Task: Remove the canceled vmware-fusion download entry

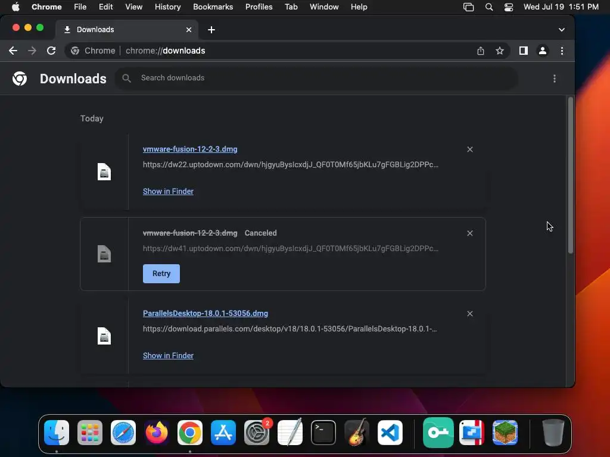Action: point(470,233)
